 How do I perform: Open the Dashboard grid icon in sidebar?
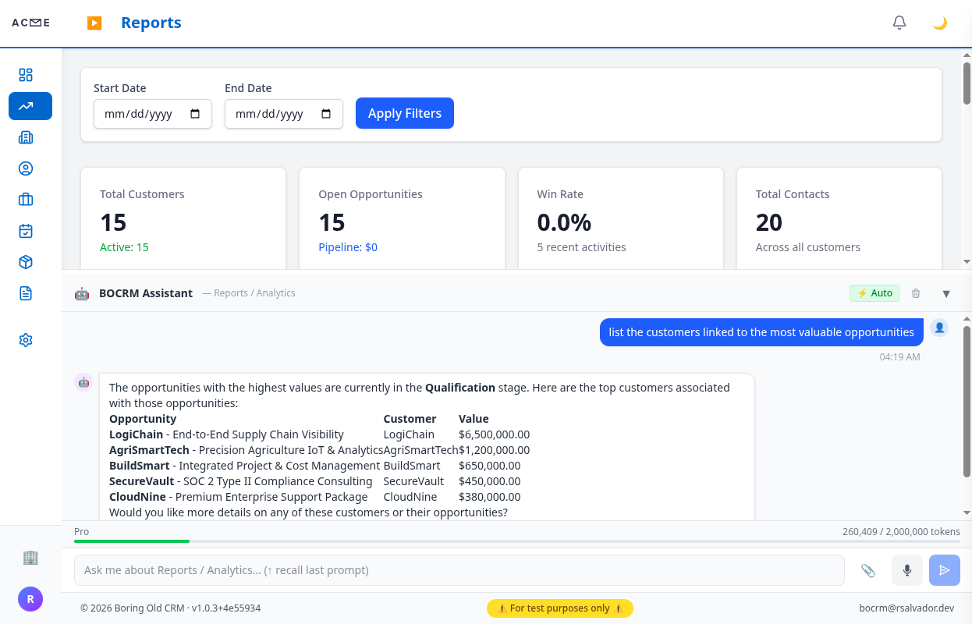click(x=25, y=75)
